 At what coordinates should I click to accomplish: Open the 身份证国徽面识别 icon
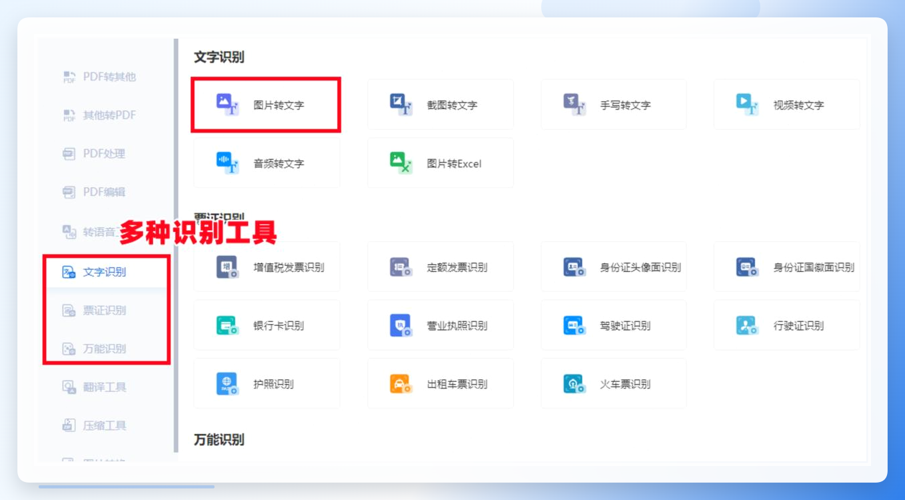(x=748, y=267)
